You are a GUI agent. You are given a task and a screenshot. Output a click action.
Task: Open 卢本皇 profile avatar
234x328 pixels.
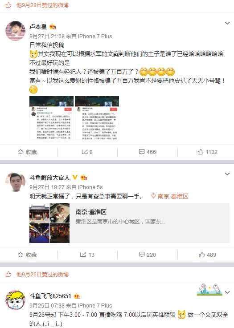[15, 31]
